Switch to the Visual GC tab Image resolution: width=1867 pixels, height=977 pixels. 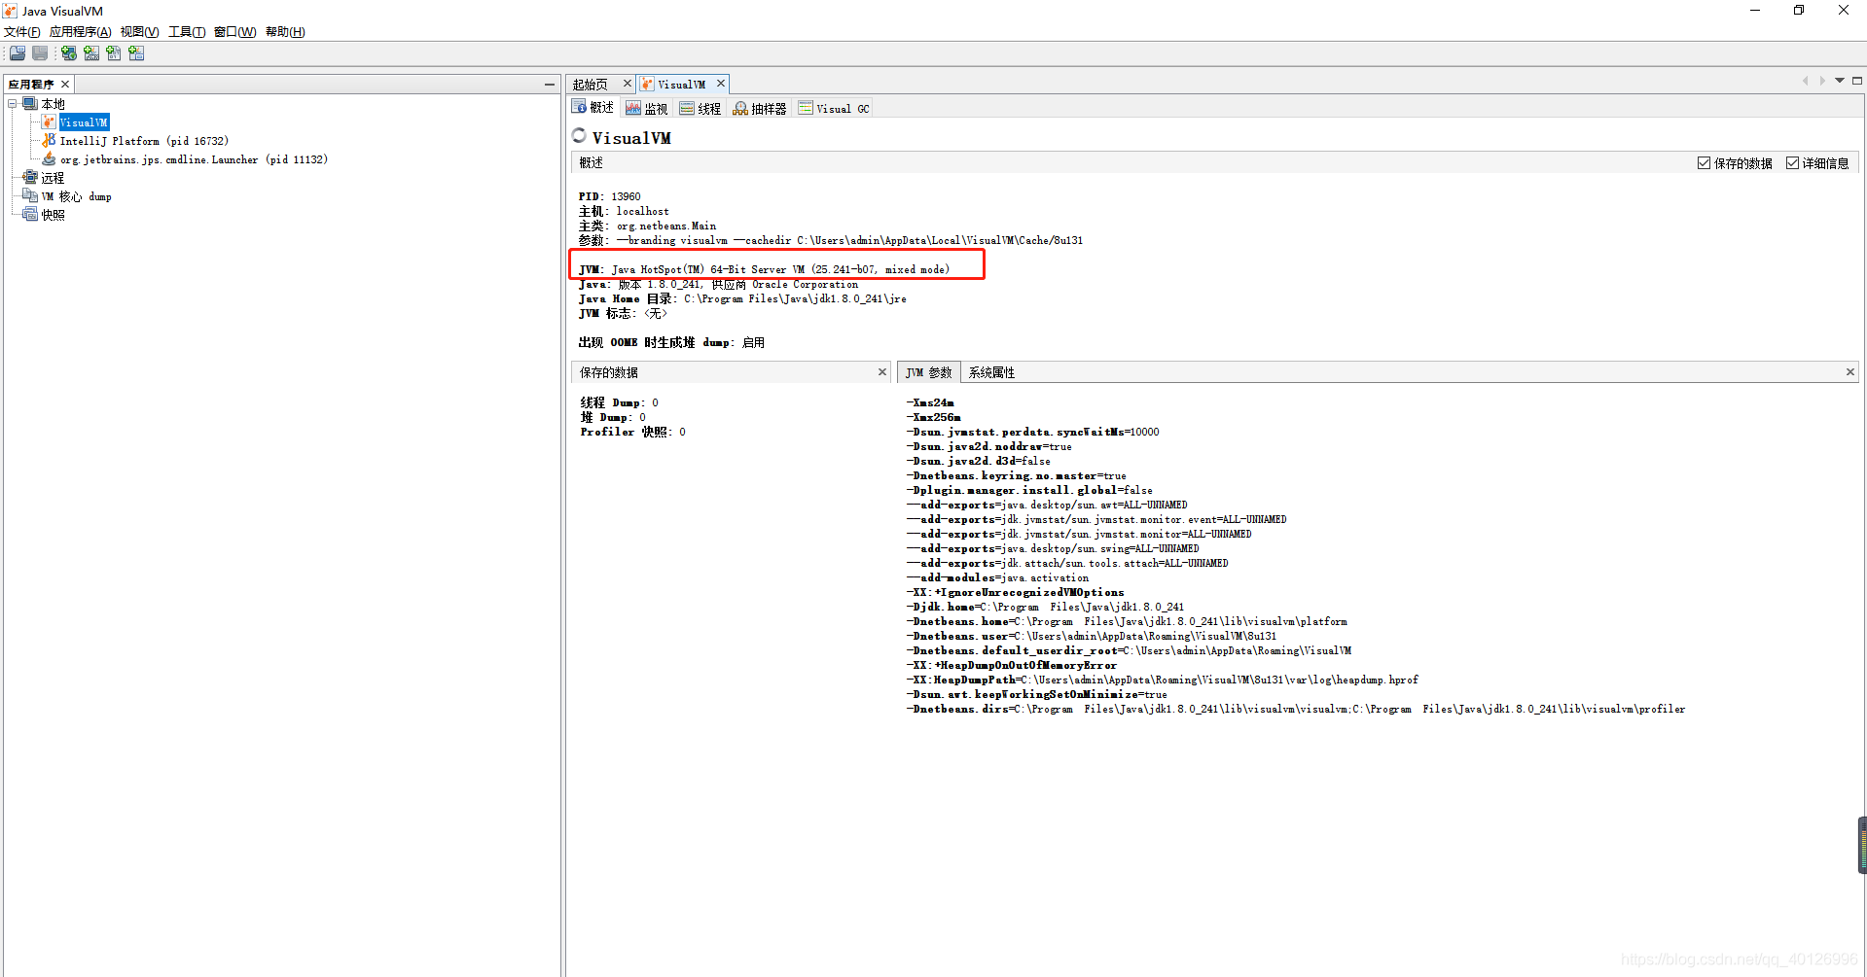pyautogui.click(x=834, y=108)
